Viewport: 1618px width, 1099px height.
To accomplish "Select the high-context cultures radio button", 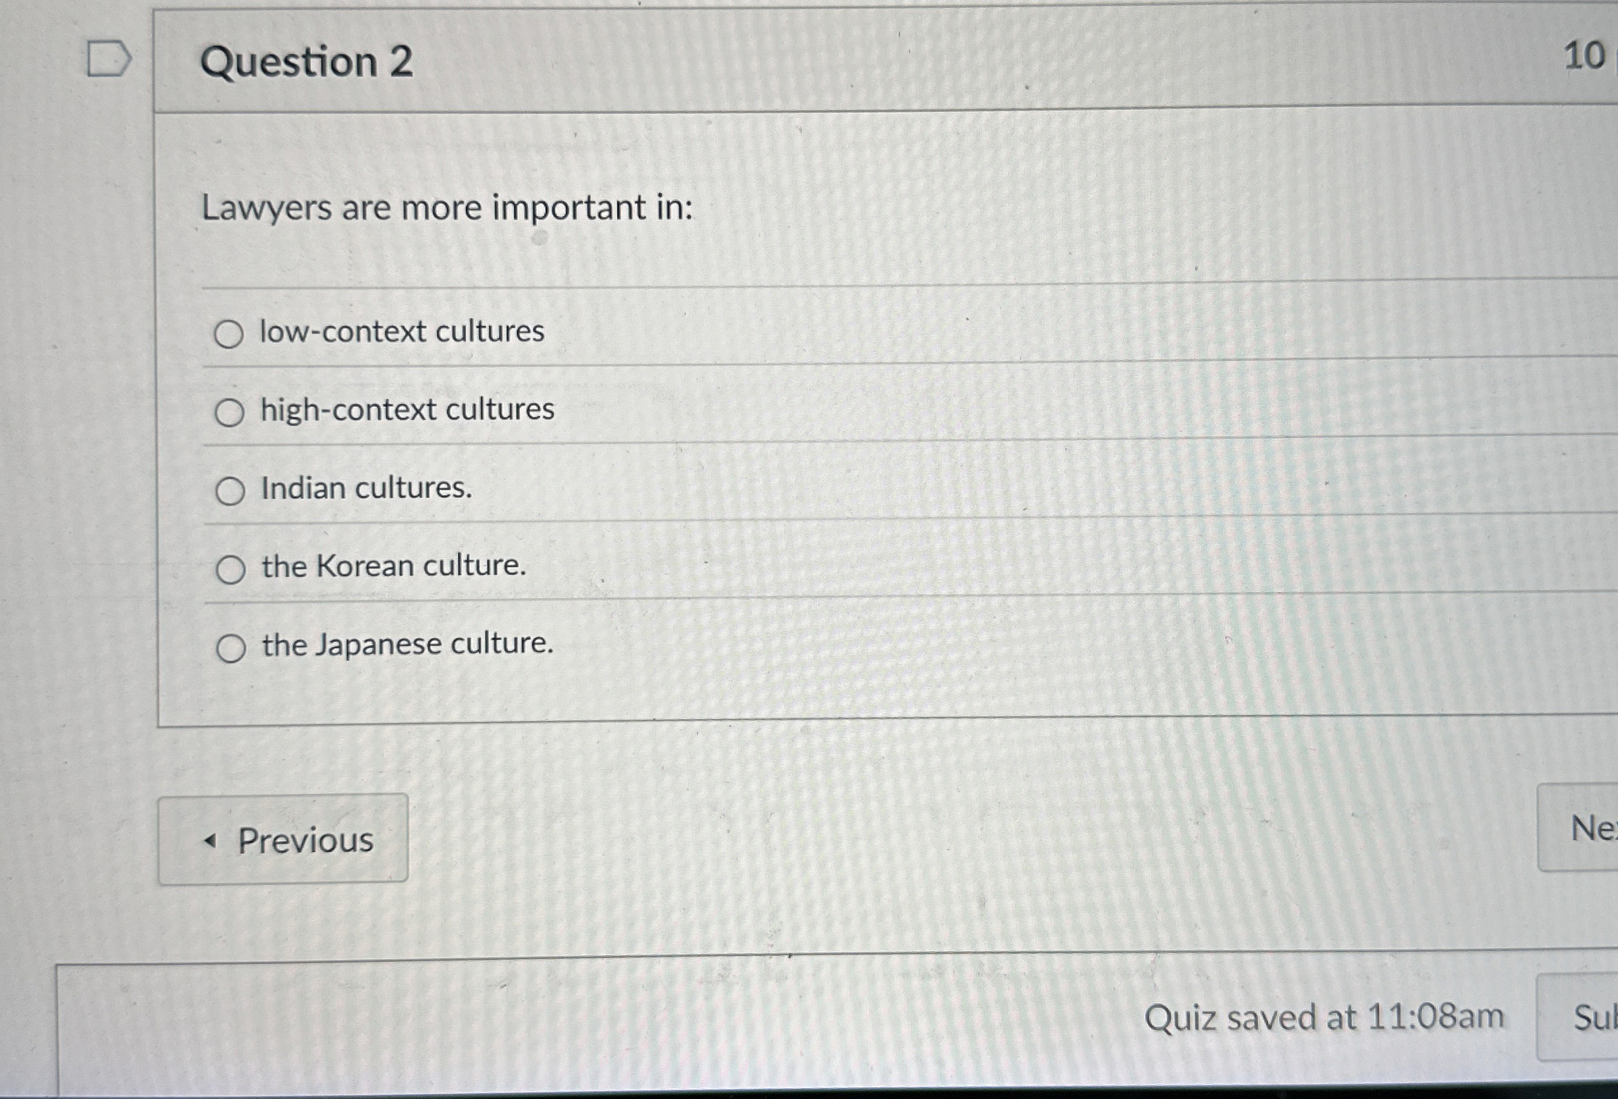I will pyautogui.click(x=230, y=413).
